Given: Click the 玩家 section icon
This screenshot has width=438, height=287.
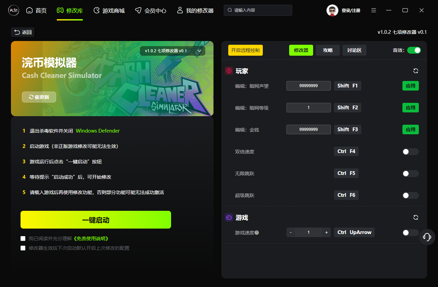Looking at the screenshot, I should pyautogui.click(x=229, y=71).
